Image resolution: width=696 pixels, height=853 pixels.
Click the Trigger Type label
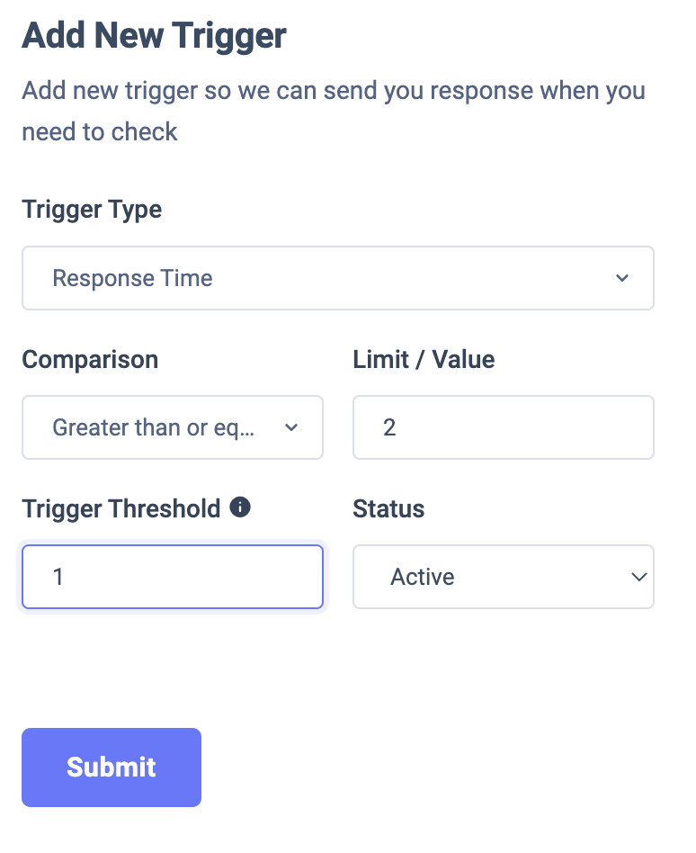[92, 210]
